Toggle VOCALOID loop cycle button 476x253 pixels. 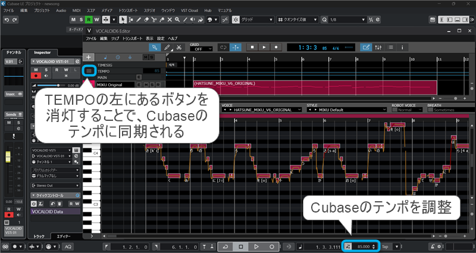pos(224,48)
